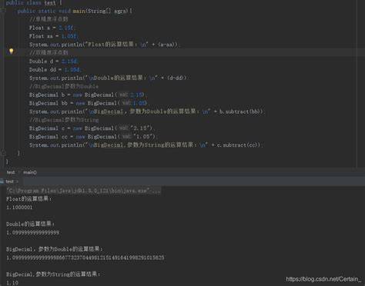
Task: Click the println line with c.subtract(cc)
Action: (x=146, y=145)
